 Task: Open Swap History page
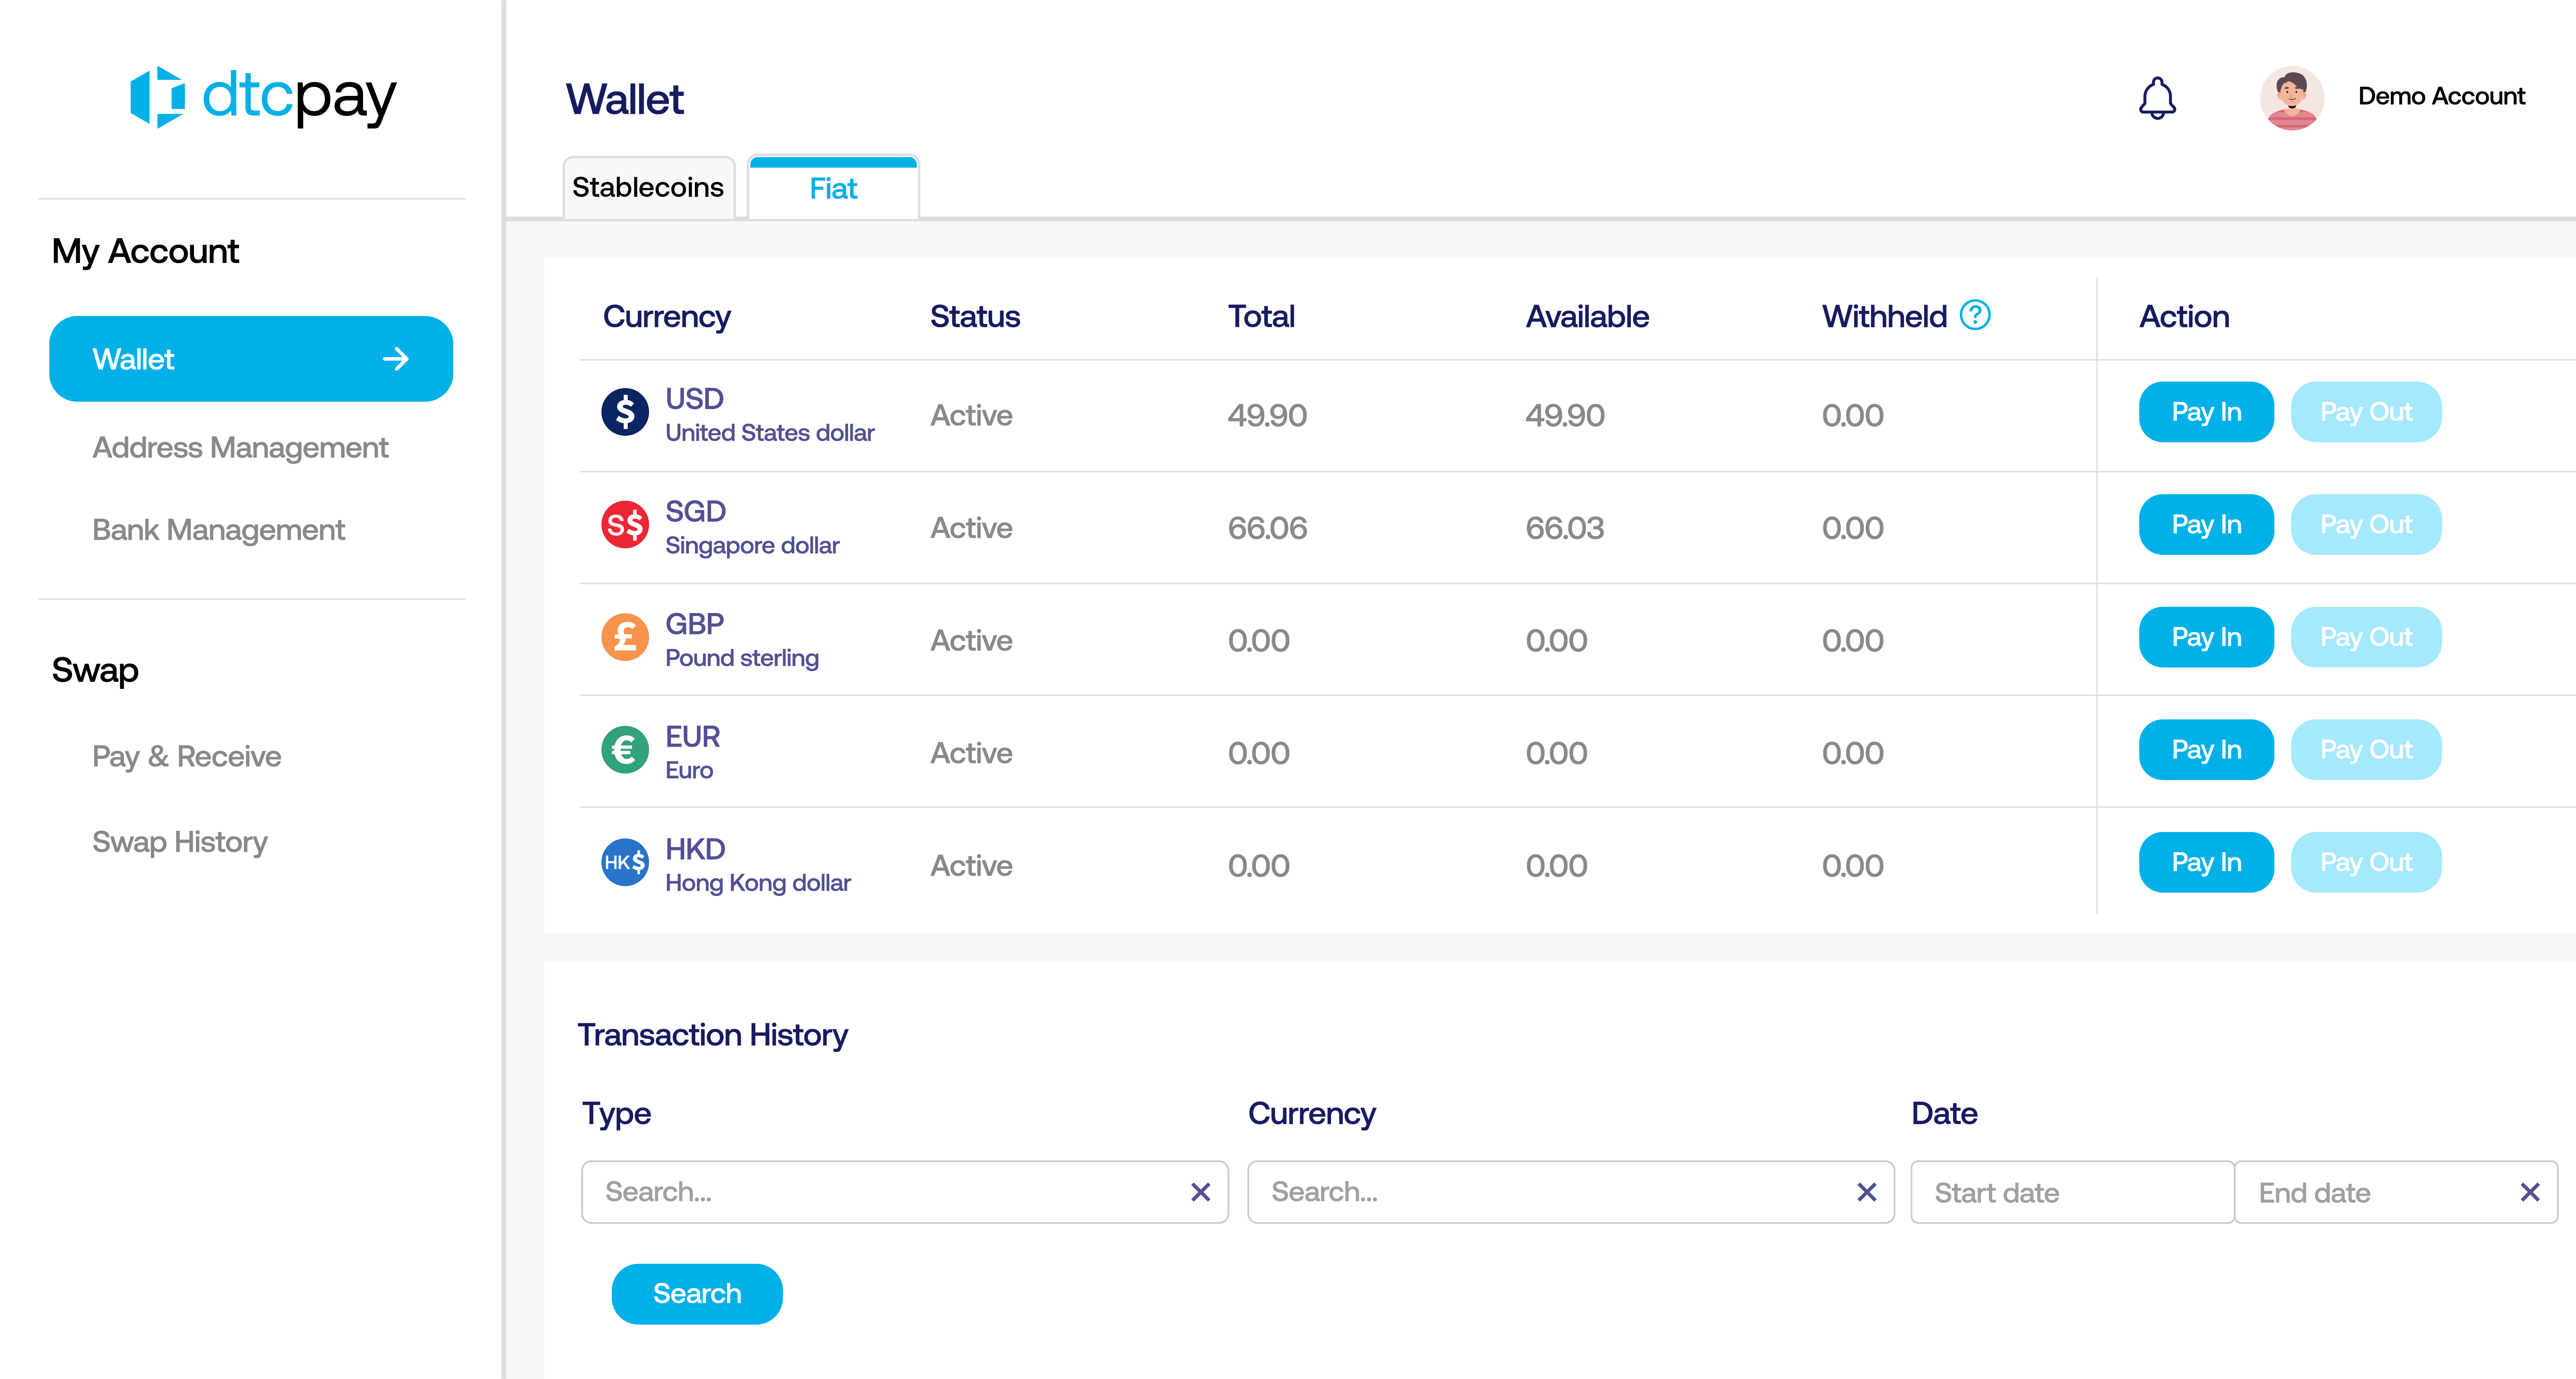coord(180,842)
